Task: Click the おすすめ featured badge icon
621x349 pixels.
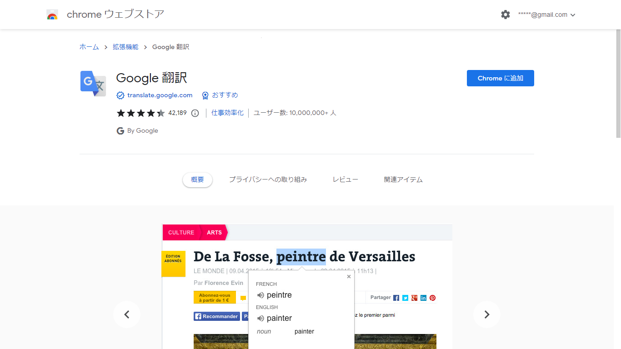Action: tap(205, 95)
